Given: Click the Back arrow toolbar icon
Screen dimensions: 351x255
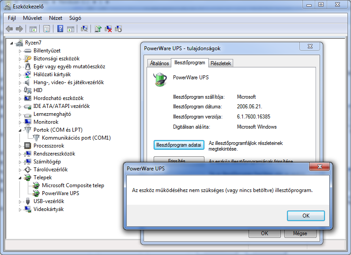Looking at the screenshot, I should pos(9,29).
